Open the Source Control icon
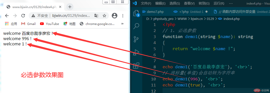Viewport: 270px width, 93px height. tap(136, 39)
